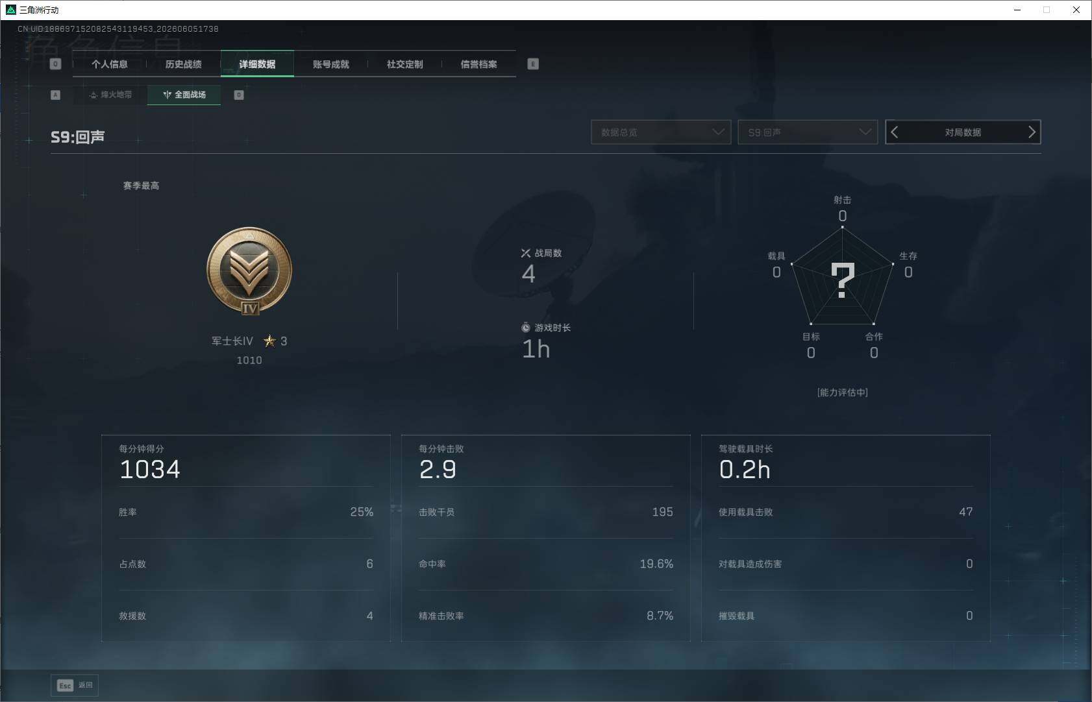Click the 三角洲行动 title bar app icon
The width and height of the screenshot is (1092, 702).
point(10,10)
